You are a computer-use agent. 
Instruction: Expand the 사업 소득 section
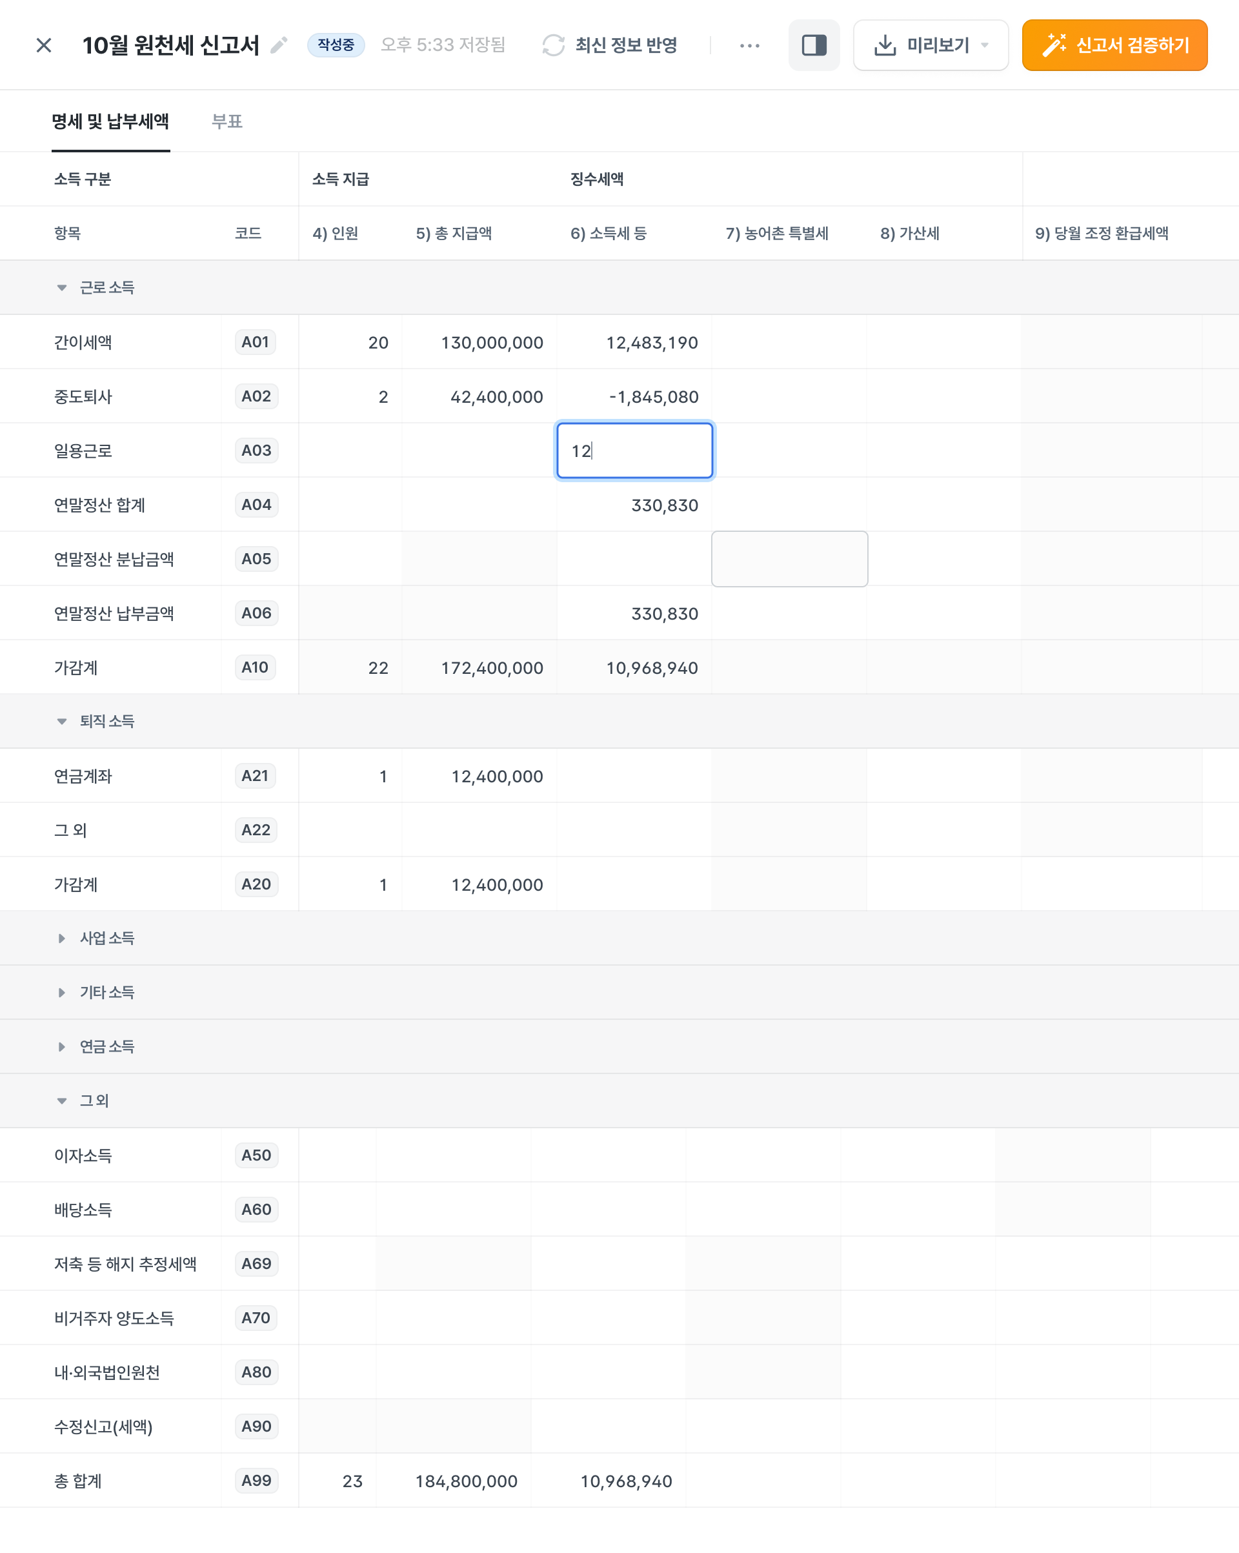[x=62, y=938]
